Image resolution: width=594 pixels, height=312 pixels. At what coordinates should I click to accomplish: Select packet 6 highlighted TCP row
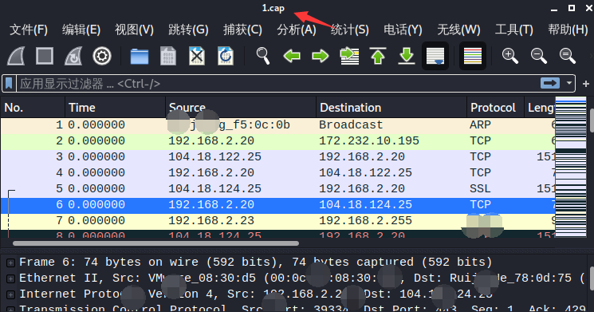[x=277, y=205]
